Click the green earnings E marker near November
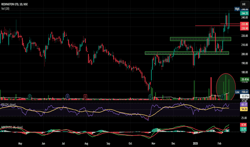 click(x=150, y=96)
